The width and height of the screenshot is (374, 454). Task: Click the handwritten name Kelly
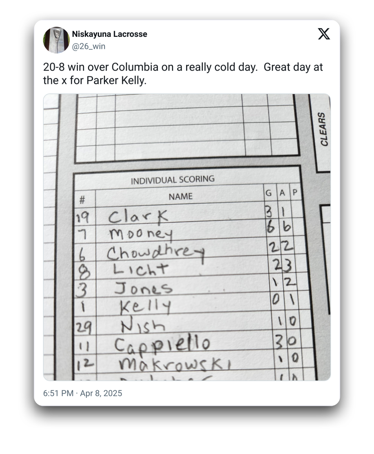[146, 306]
